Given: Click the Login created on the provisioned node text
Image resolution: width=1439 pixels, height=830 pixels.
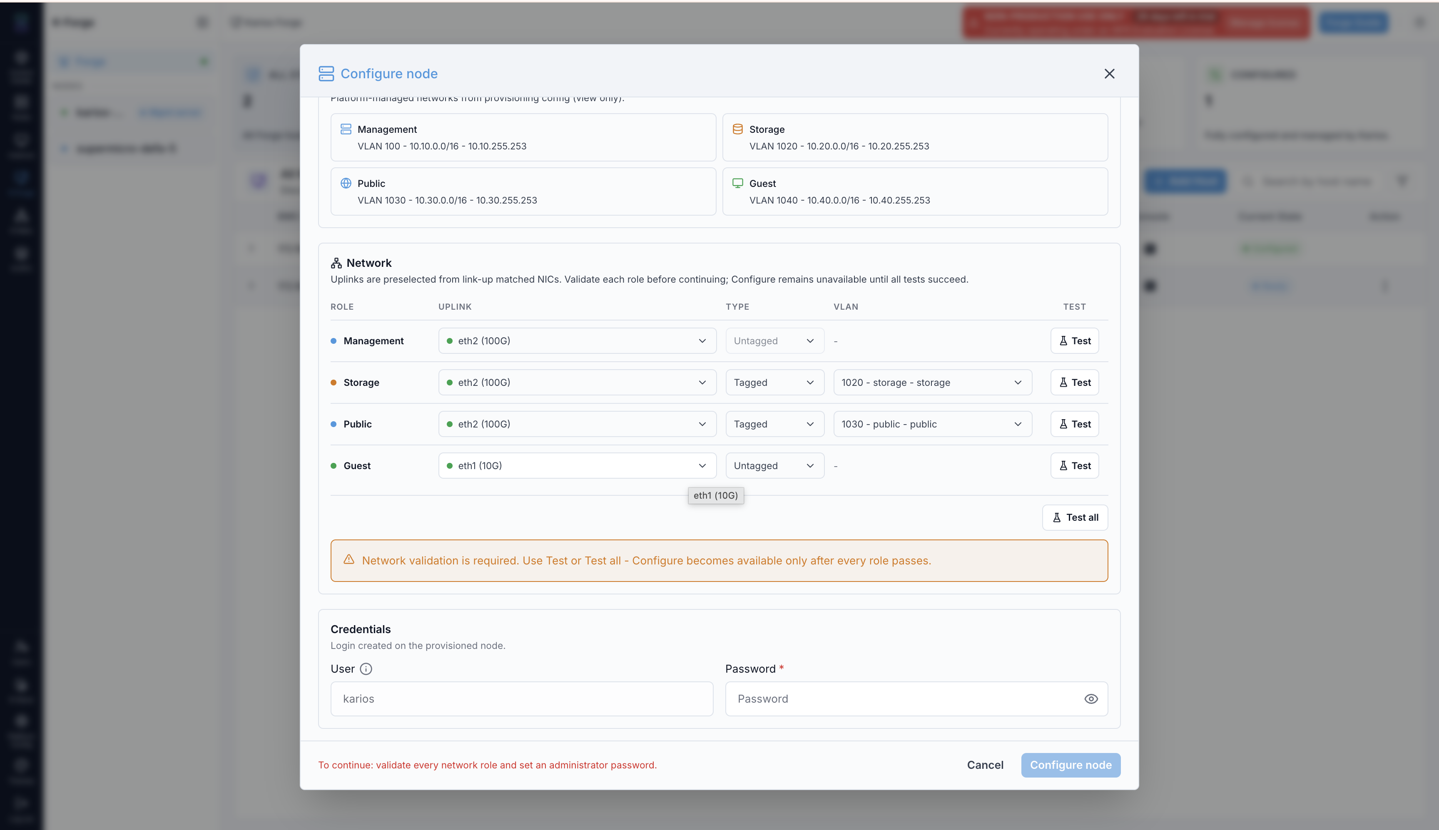Looking at the screenshot, I should (418, 645).
